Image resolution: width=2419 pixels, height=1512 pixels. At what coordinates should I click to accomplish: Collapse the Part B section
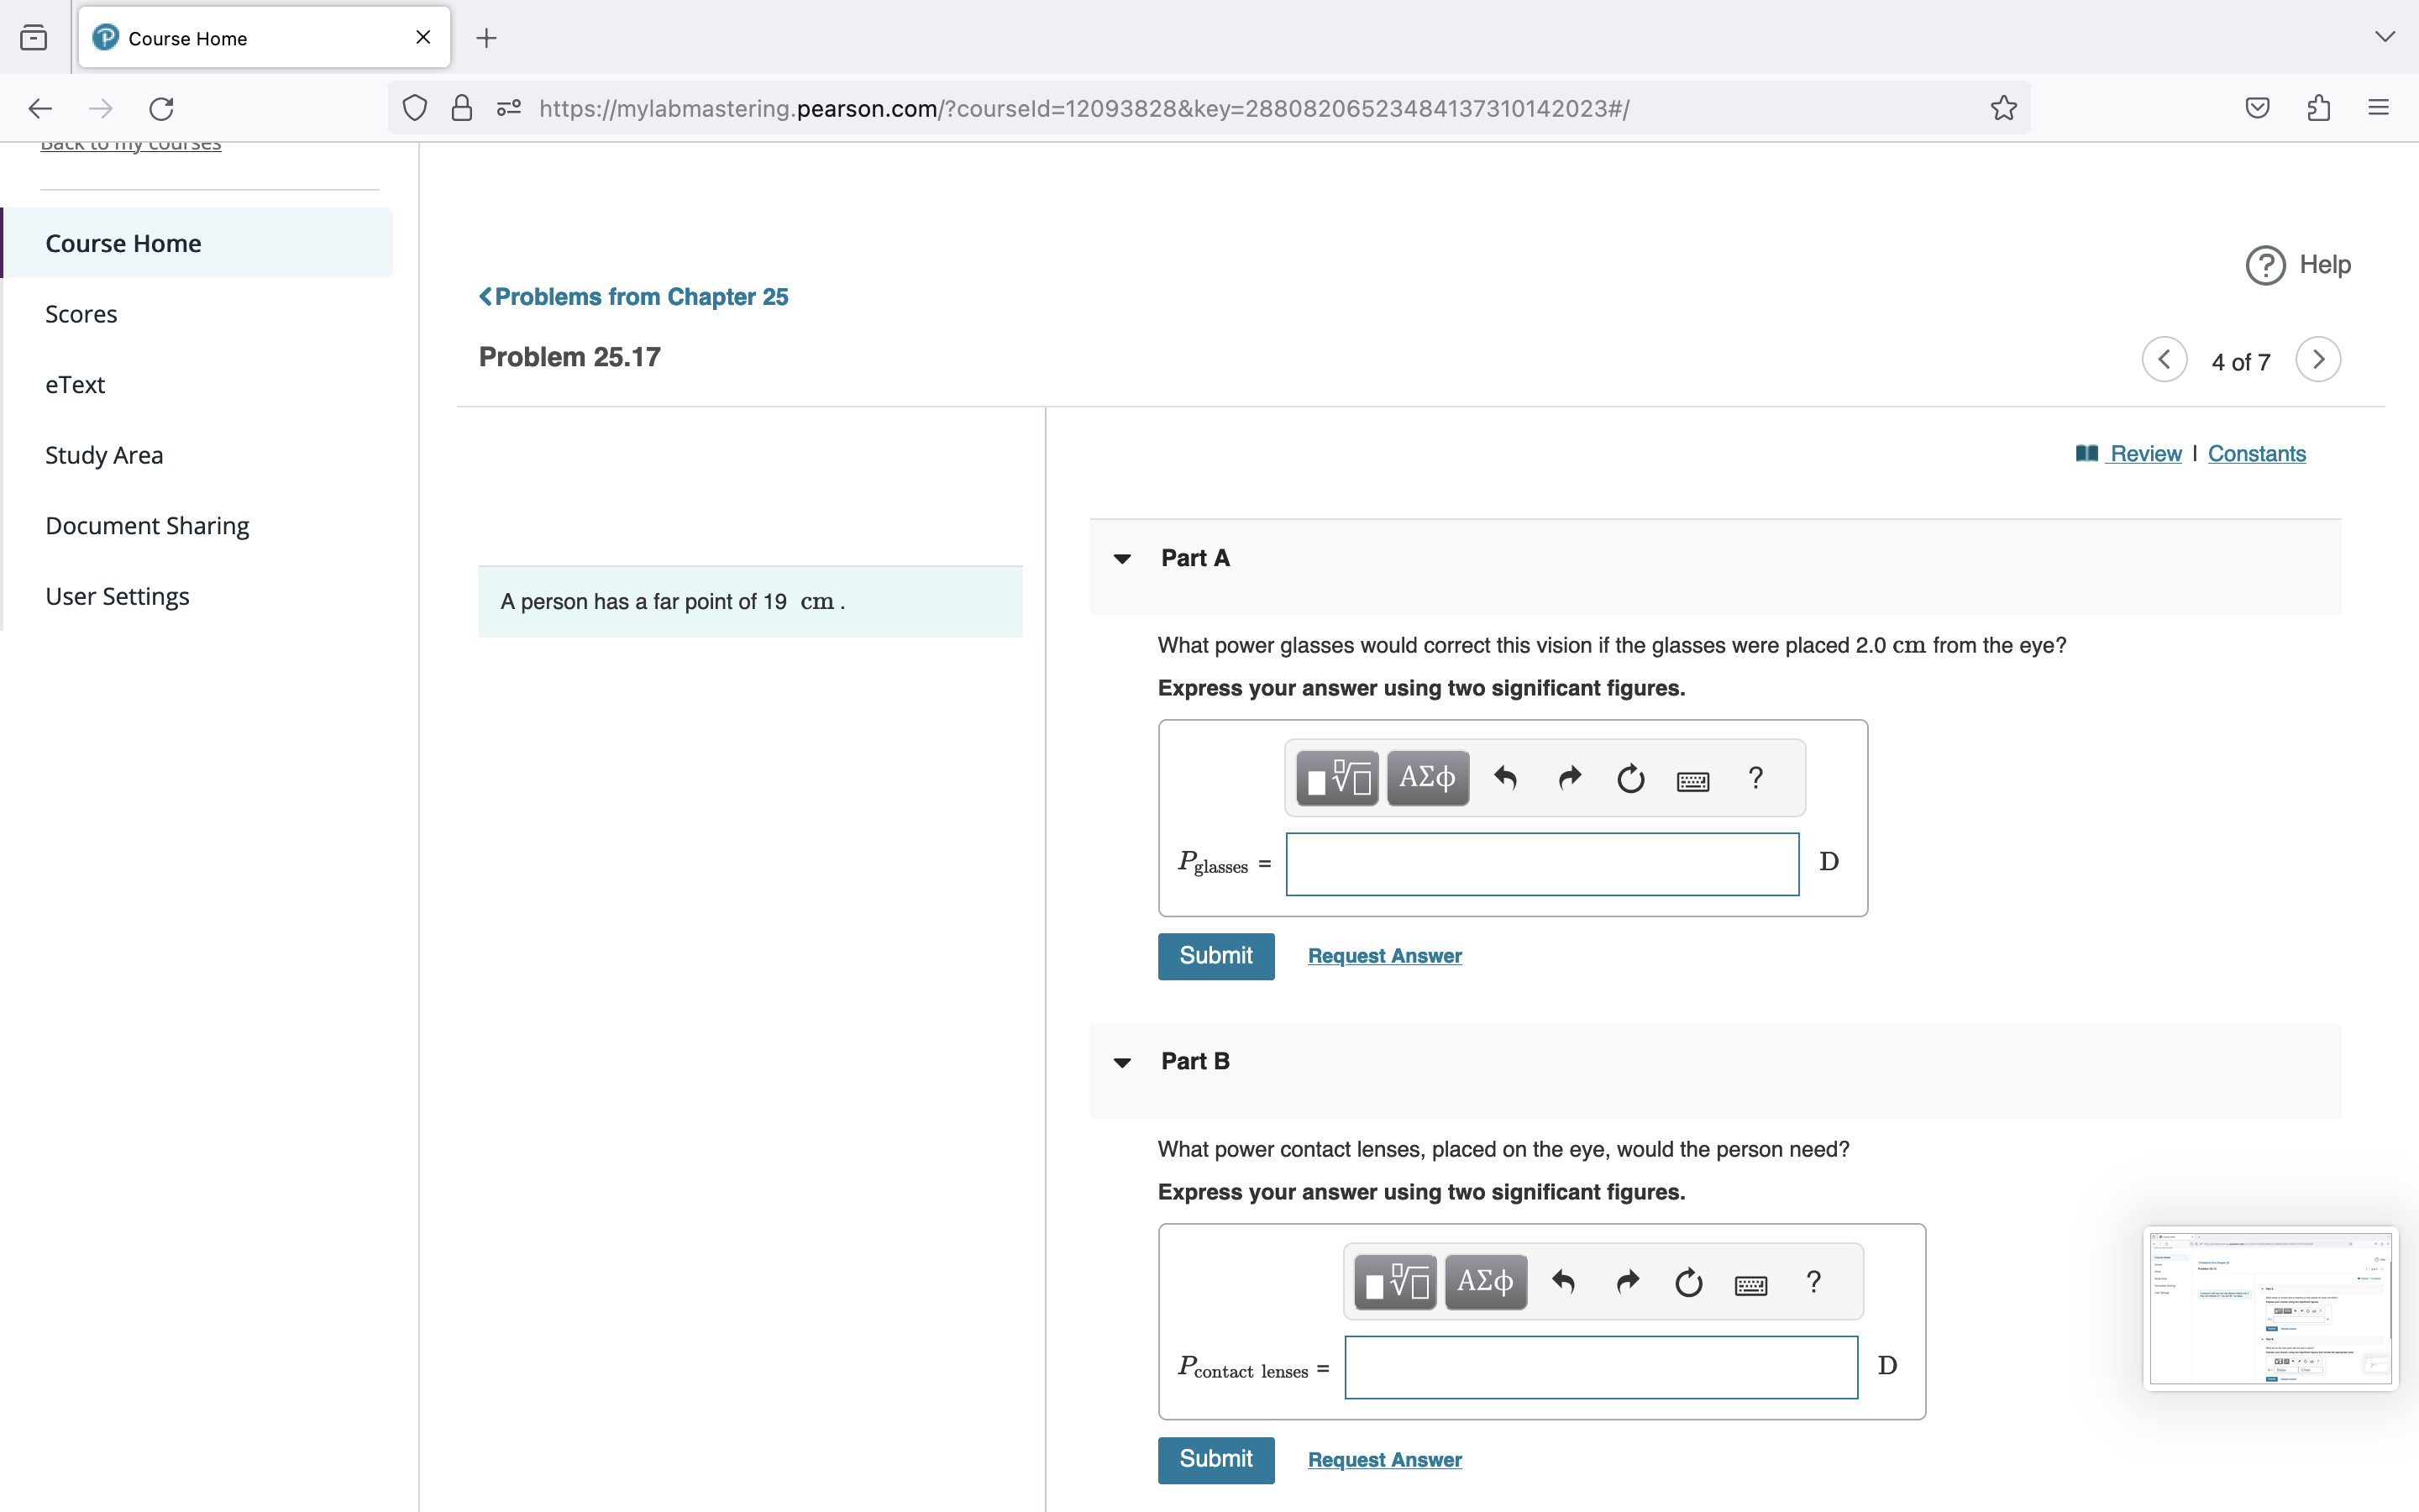click(x=1122, y=1062)
